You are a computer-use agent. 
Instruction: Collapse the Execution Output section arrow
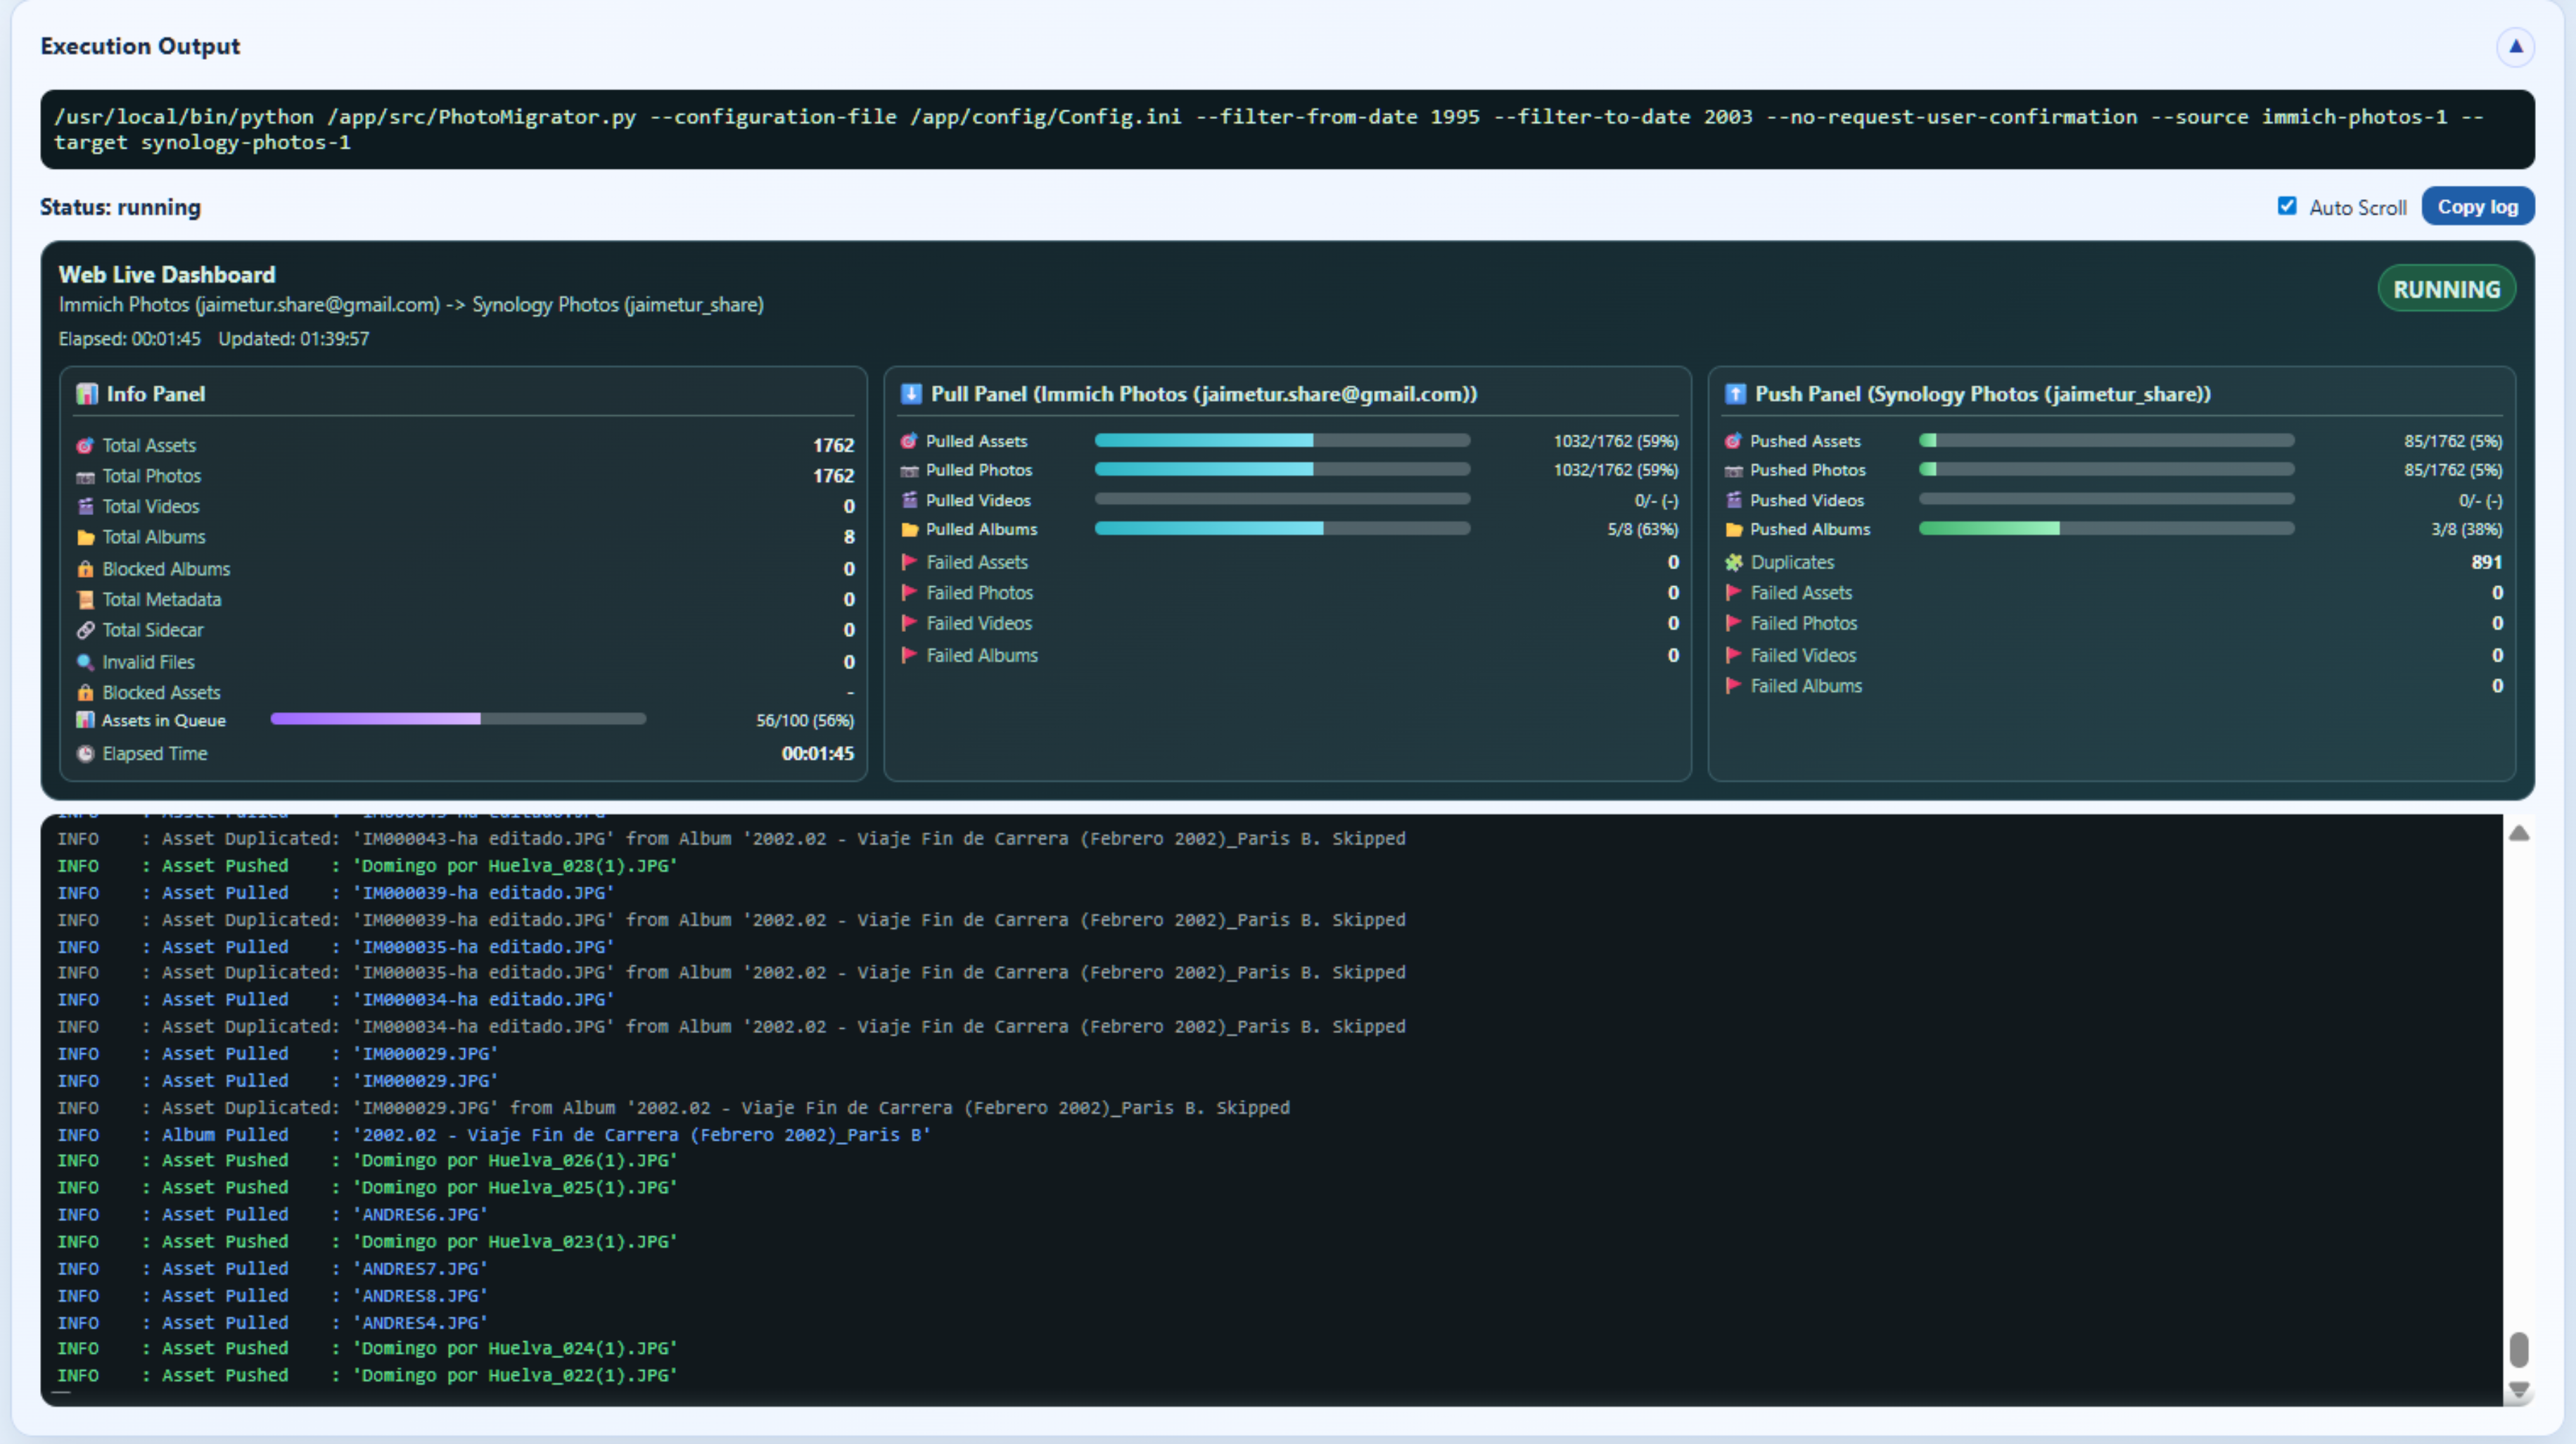click(x=2515, y=46)
